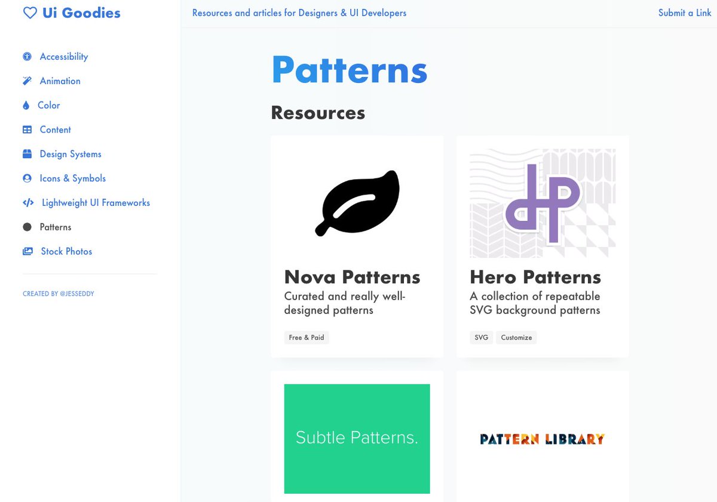717x502 pixels.
Task: Open the green Subtle Patterns thumbnail
Action: [357, 439]
